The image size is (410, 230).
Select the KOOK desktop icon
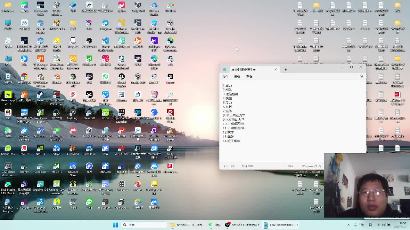pyautogui.click(x=105, y=114)
